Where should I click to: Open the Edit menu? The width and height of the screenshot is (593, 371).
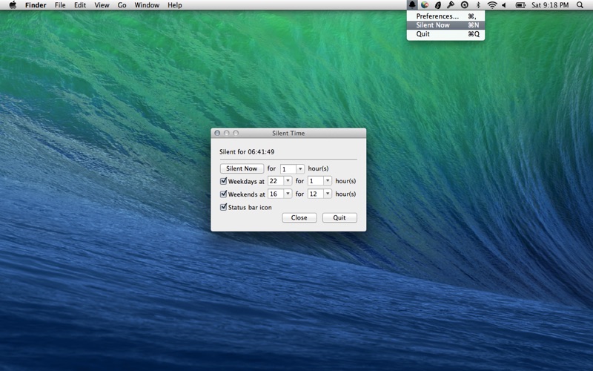click(x=80, y=5)
